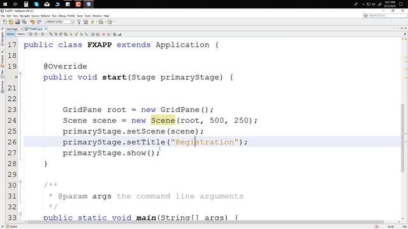Open the File menu
The height and width of the screenshot is (229, 408).
tap(3, 16)
